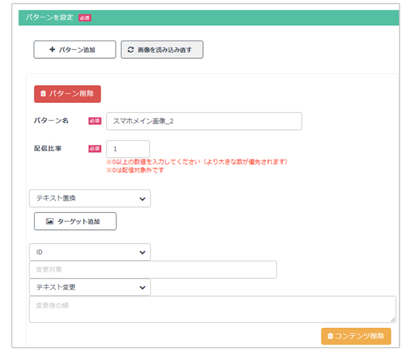Click the trash icon on コンテンツ削除

[x=330, y=336]
